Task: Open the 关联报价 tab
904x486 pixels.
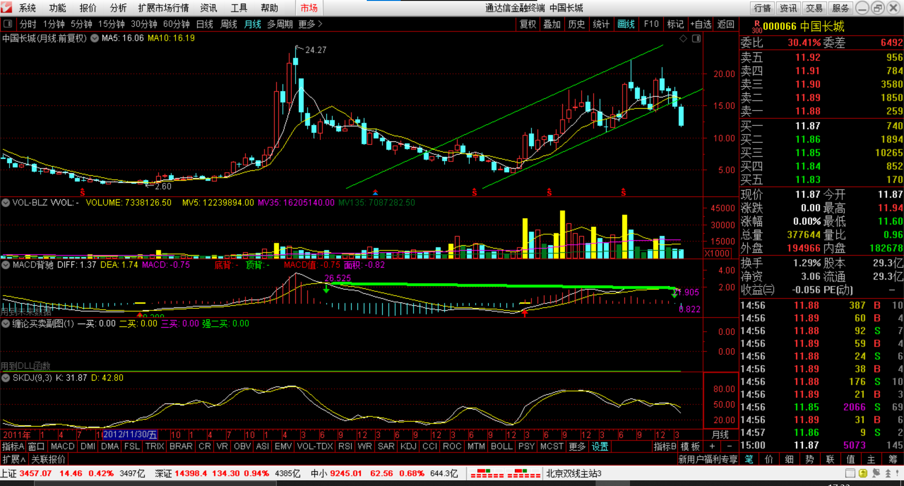Action: [x=48, y=459]
